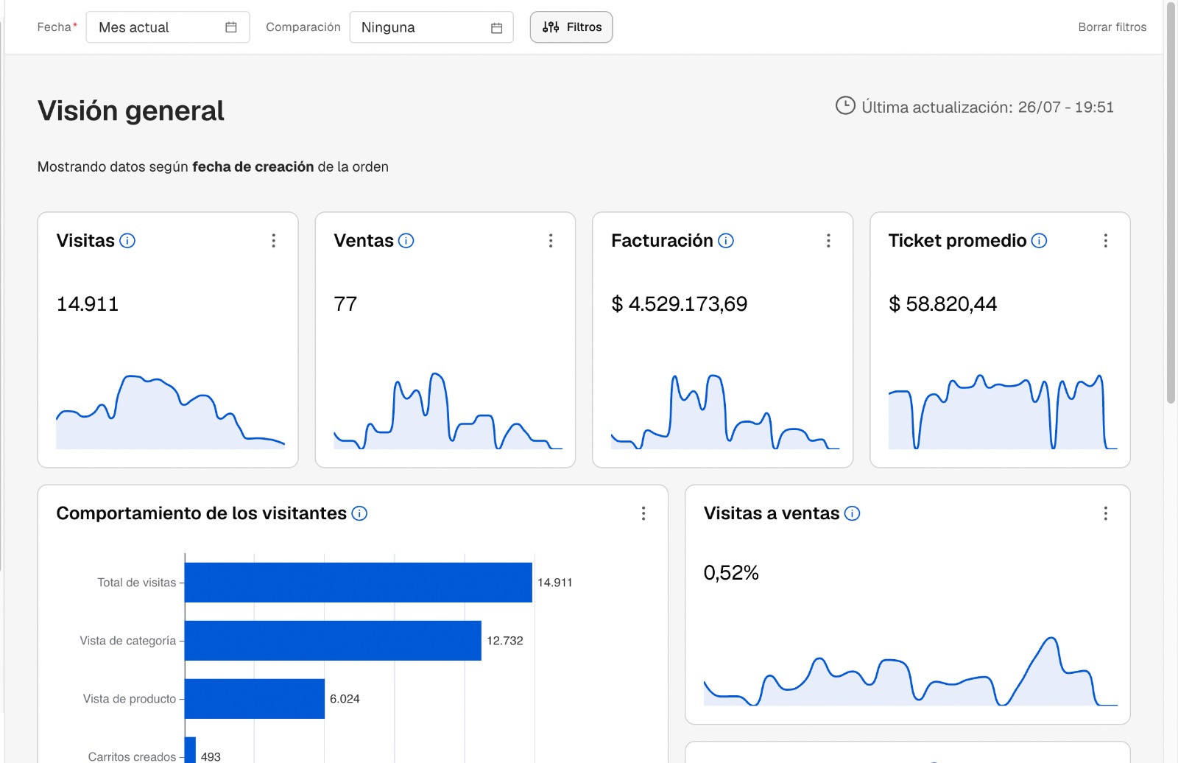Click 'Mostrando datos según fecha de creación' text
The image size is (1178, 763).
pos(176,167)
